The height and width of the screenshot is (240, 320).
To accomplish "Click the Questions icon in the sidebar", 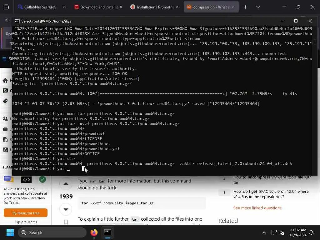I will point(5,91).
